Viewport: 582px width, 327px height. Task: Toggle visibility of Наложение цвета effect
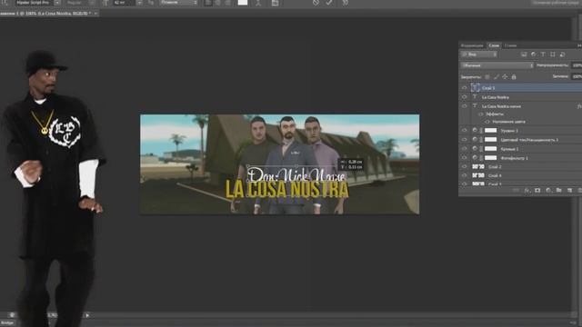pyautogui.click(x=487, y=122)
